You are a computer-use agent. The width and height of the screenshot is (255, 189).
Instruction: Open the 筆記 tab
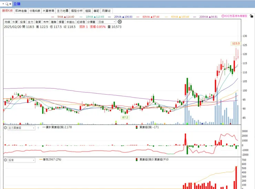click(x=96, y=11)
